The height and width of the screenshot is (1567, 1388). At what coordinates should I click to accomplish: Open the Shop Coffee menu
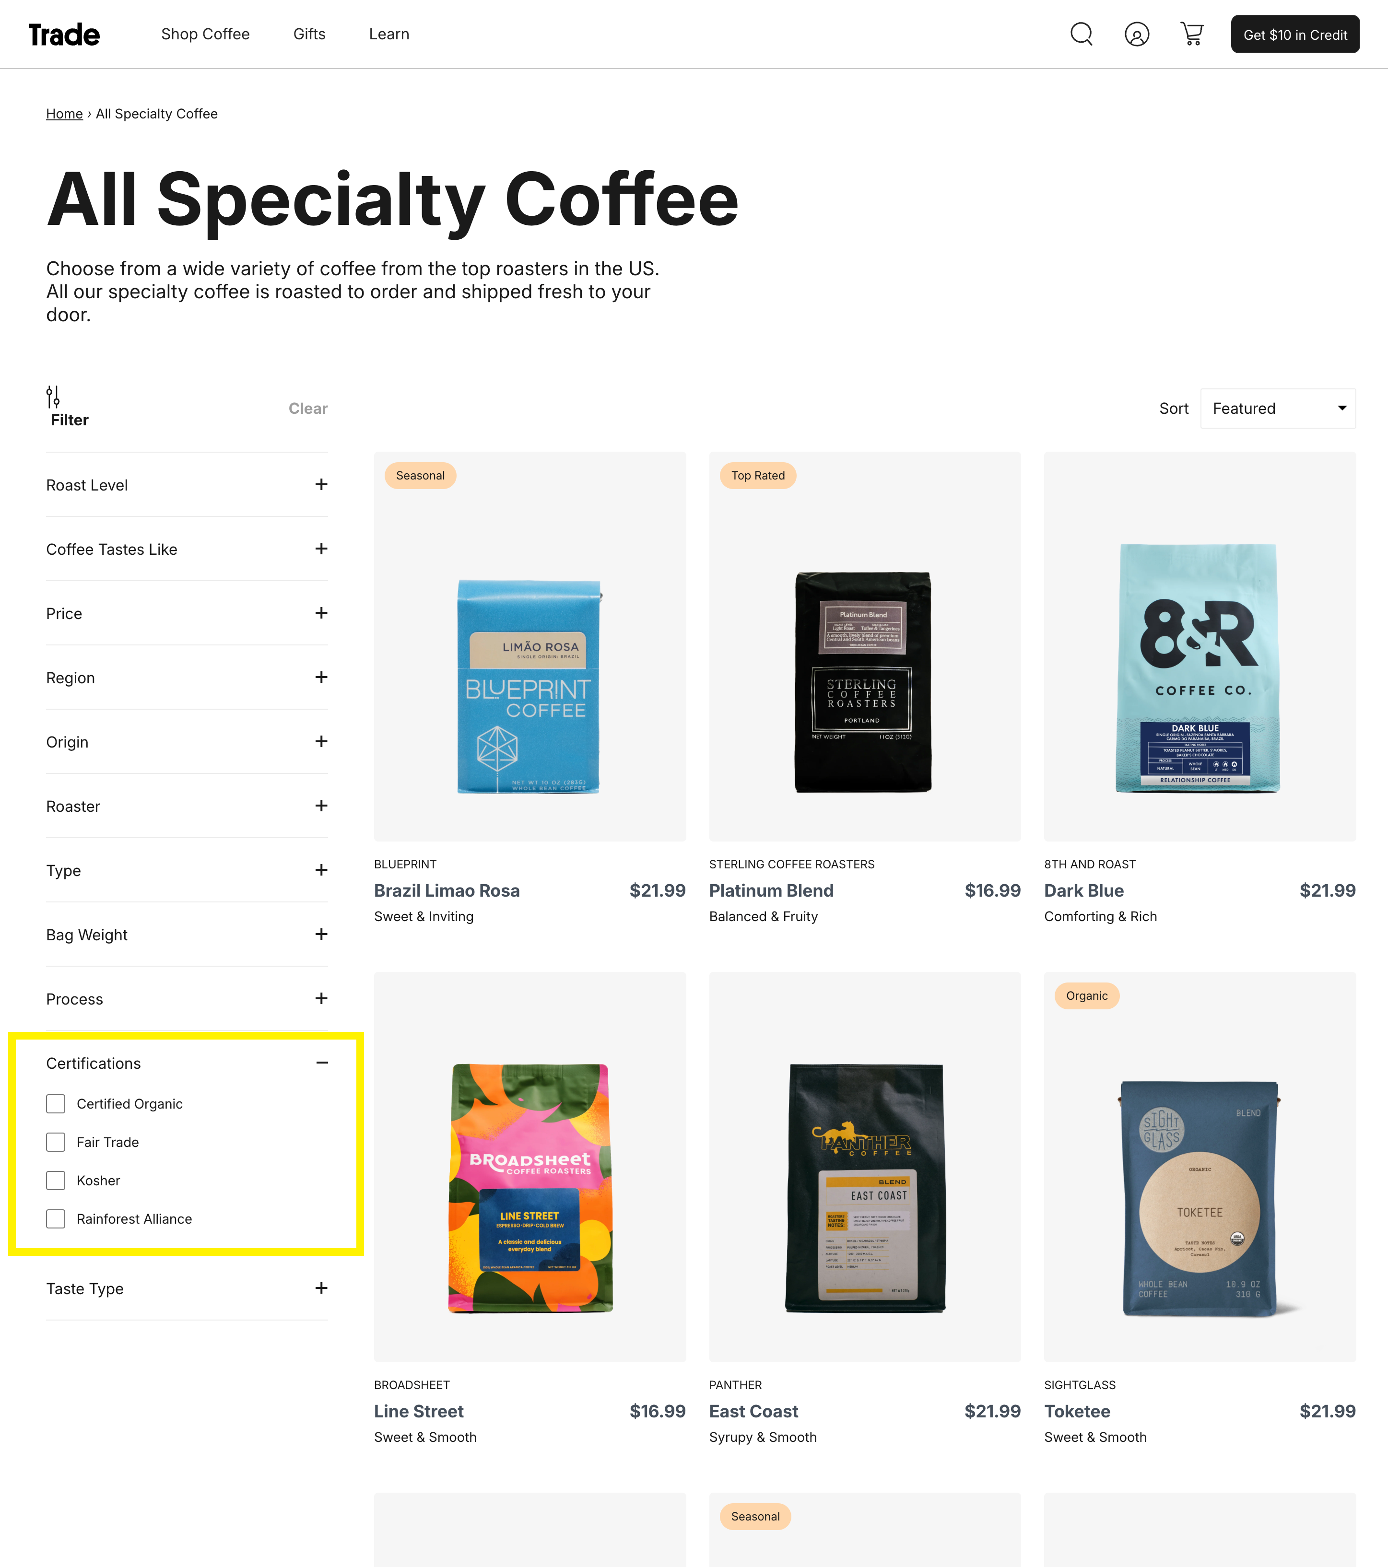[206, 35]
